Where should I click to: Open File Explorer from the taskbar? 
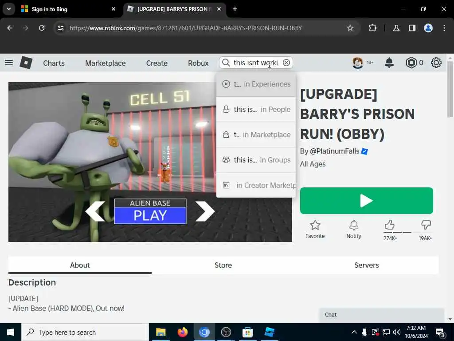[x=160, y=332]
